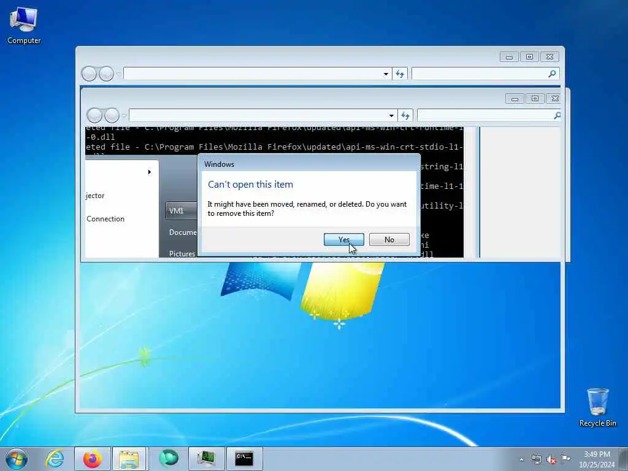Open the Windows Start menu orb

point(17,459)
